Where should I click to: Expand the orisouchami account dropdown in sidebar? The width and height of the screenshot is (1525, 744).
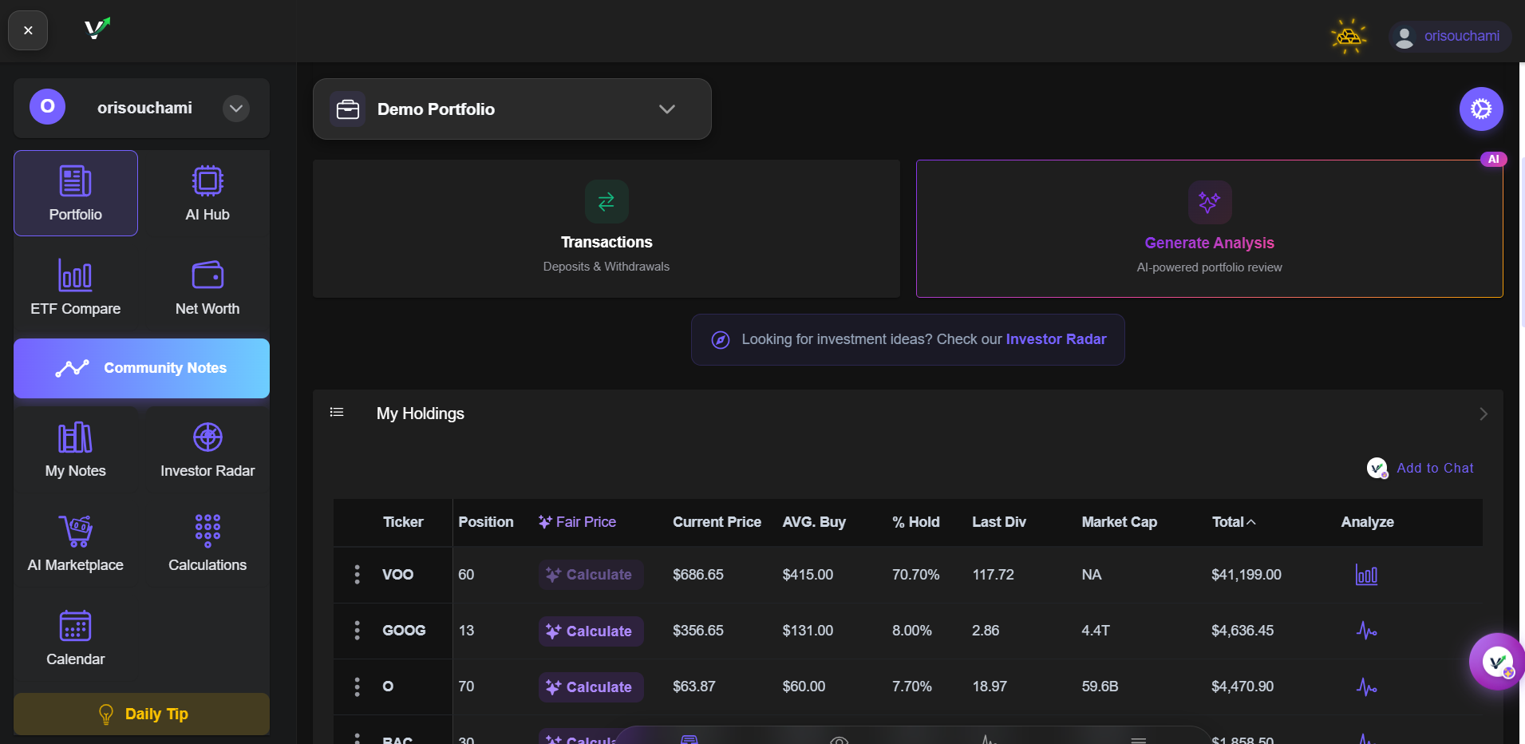[236, 108]
